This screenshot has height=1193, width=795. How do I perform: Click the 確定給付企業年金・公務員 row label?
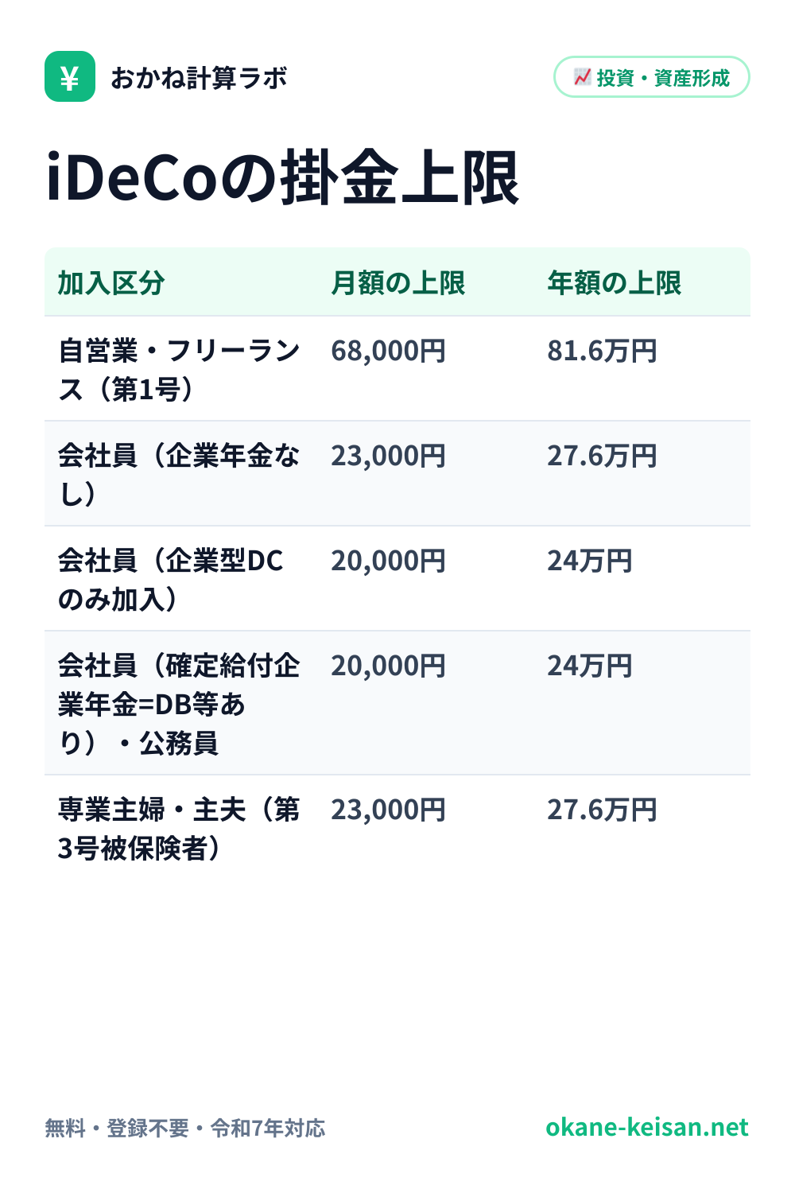tap(180, 704)
